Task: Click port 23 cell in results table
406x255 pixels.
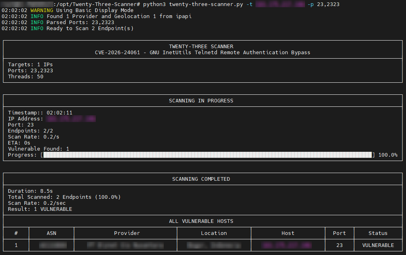Action: tap(340, 245)
